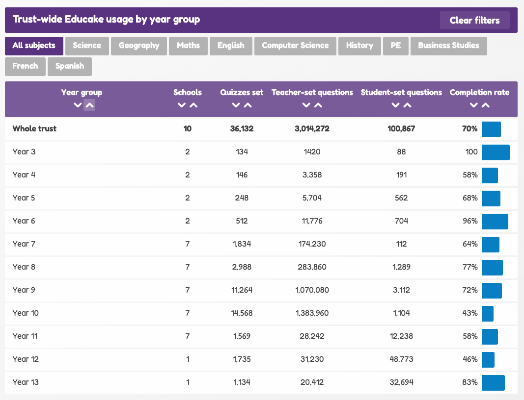Click the page title Trust-wide Educake usage
Screen dimensions: 524x400
[106, 19]
